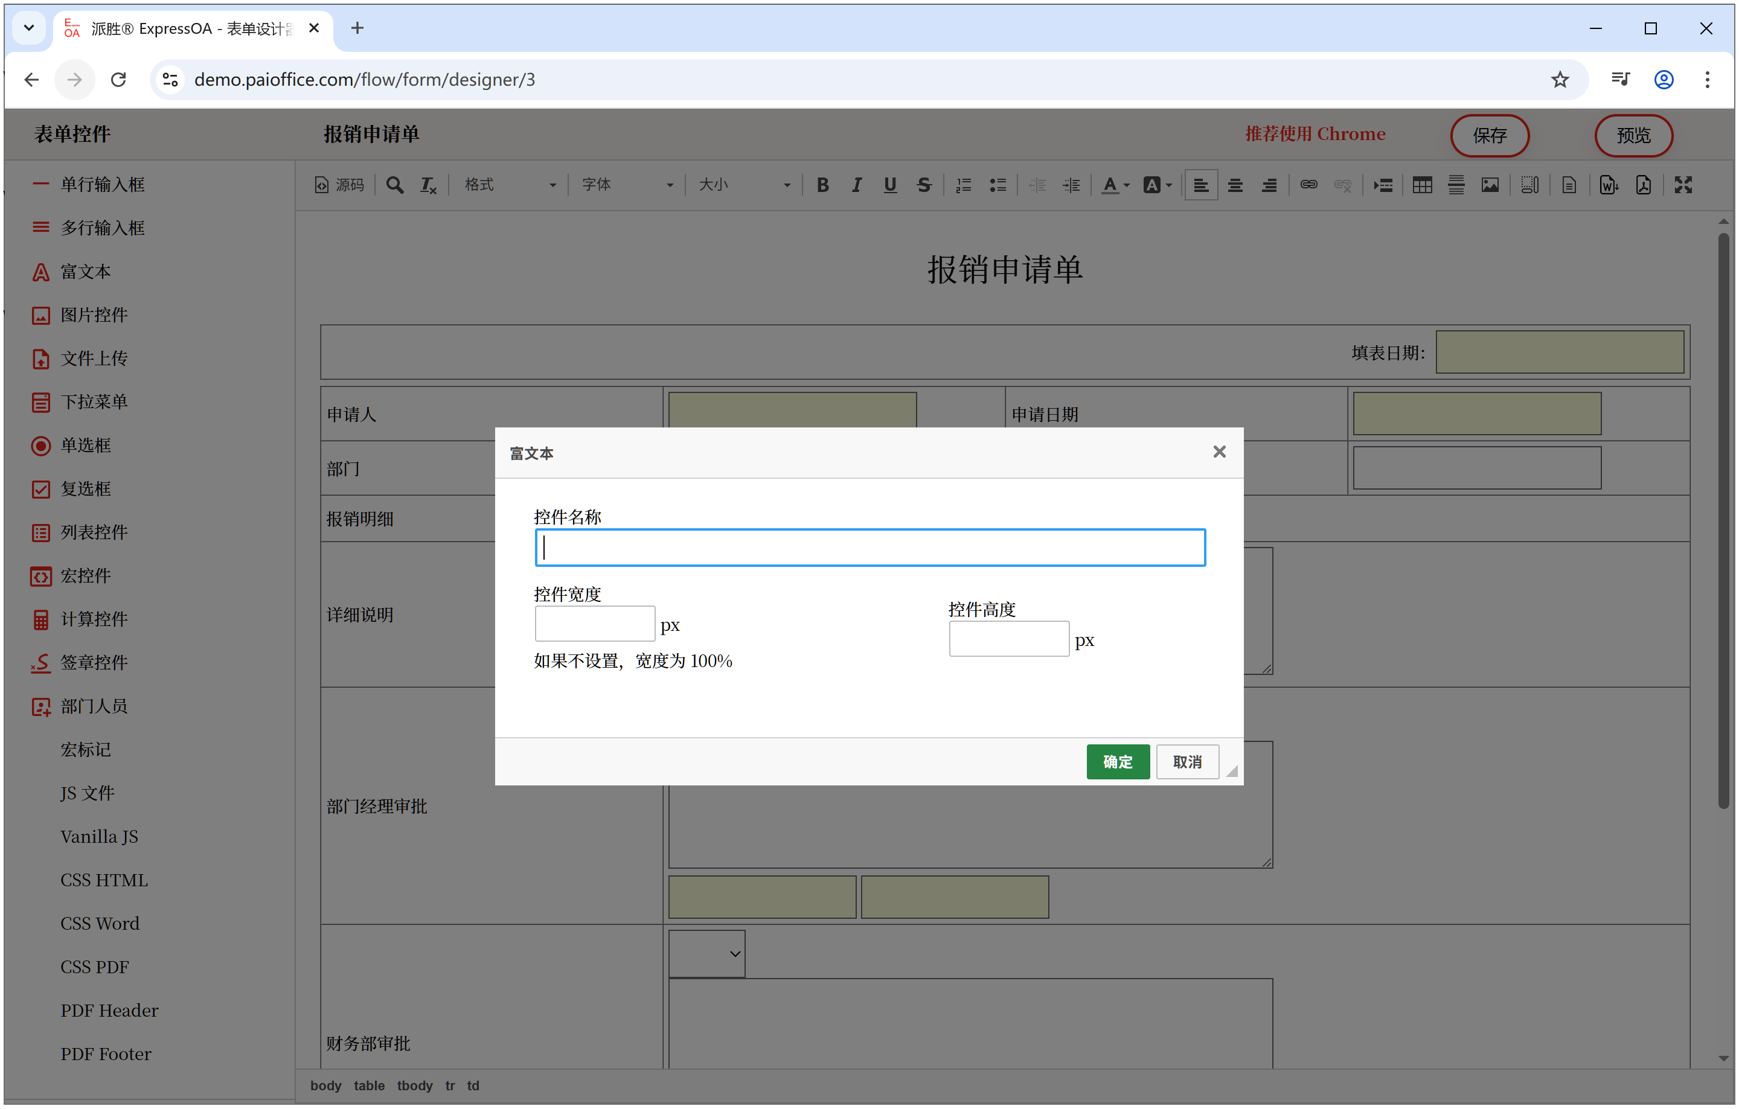The width and height of the screenshot is (1739, 1109).
Task: Toggle bold formatting in toolbar
Action: pyautogui.click(x=822, y=185)
